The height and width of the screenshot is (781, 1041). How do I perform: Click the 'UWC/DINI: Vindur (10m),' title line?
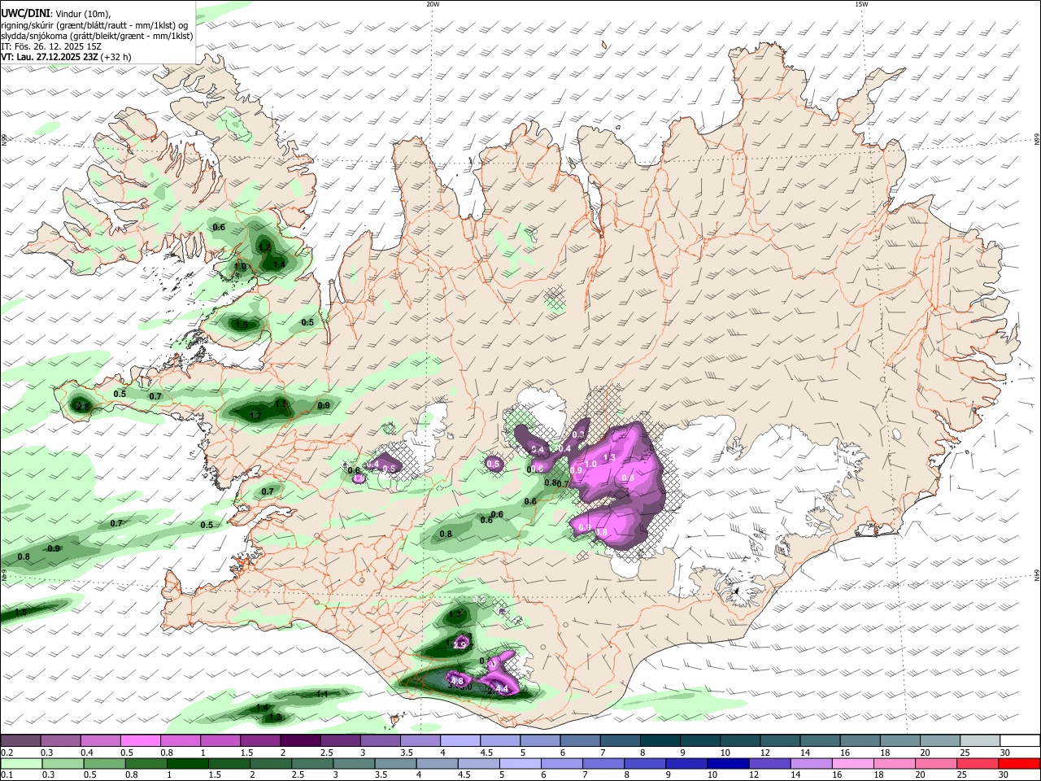coord(55,13)
